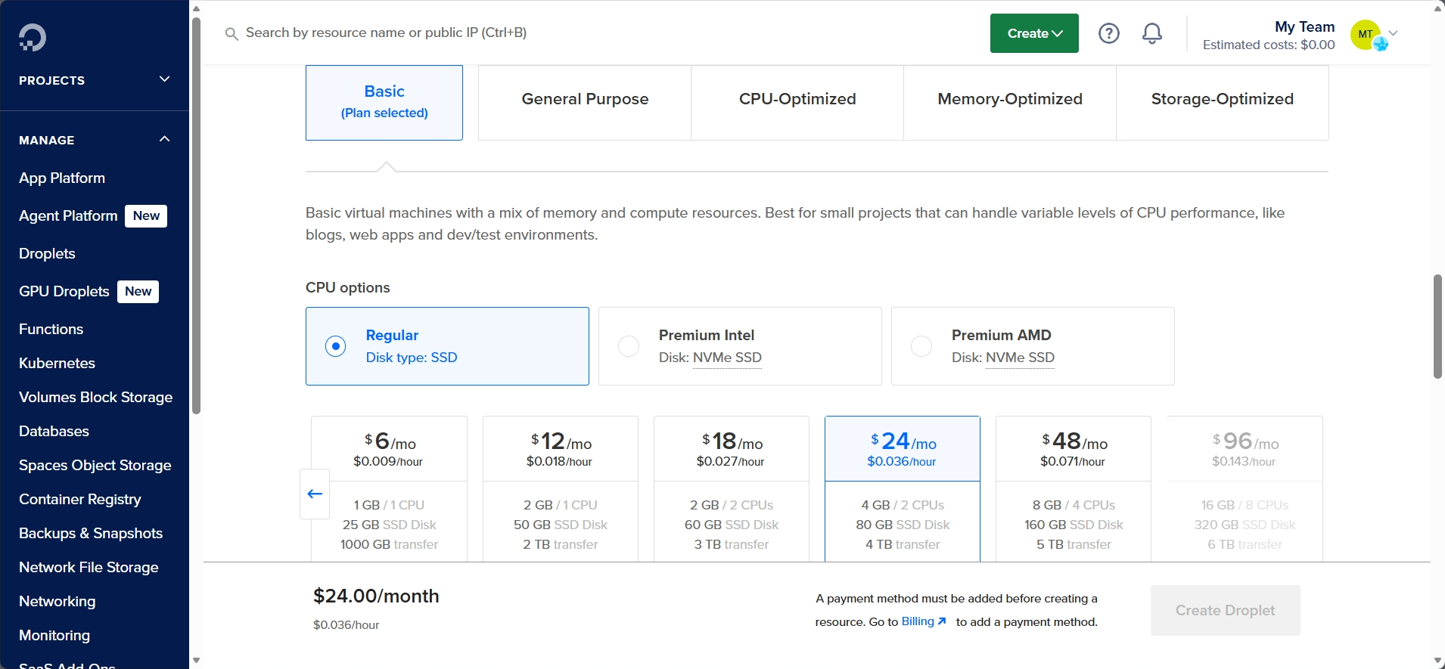The image size is (1445, 669).
Task: Open Networking in sidebar
Action: point(57,601)
